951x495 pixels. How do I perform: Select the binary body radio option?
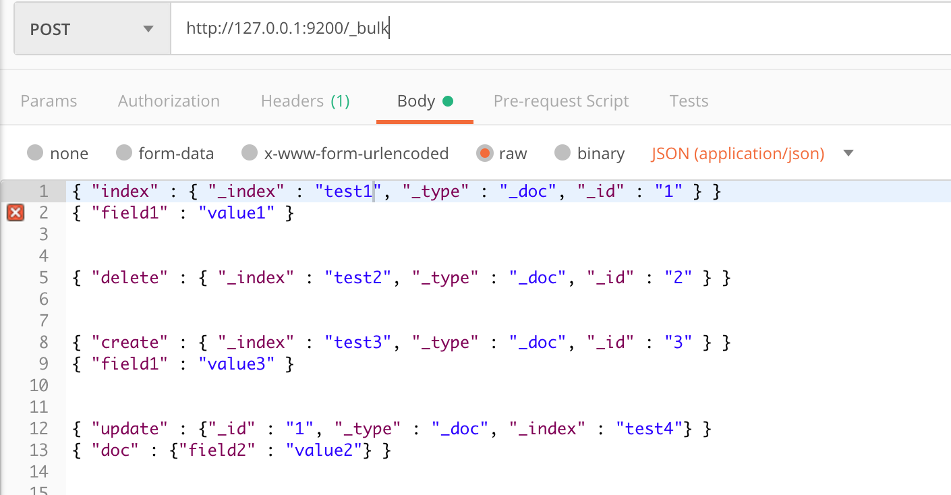coord(563,153)
